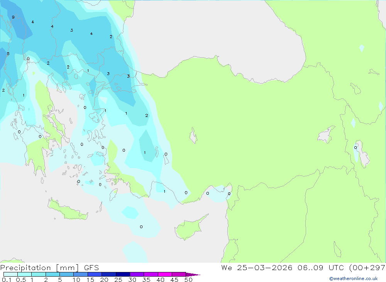The width and height of the screenshot is (386, 282).
Task: Click the 0.1–0.5 mm legend color box
Action: (x=10, y=274)
